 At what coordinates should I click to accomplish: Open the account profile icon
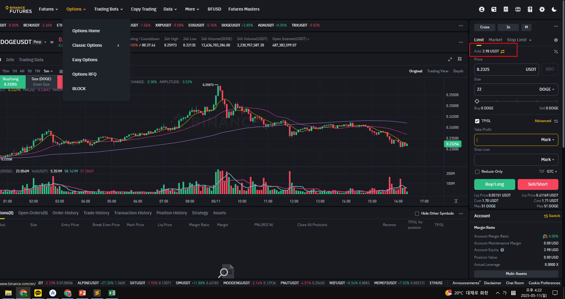pos(482,9)
